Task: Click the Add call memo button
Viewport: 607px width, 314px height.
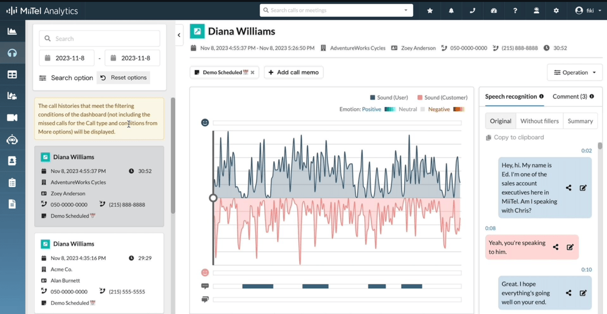Action: tap(294, 72)
